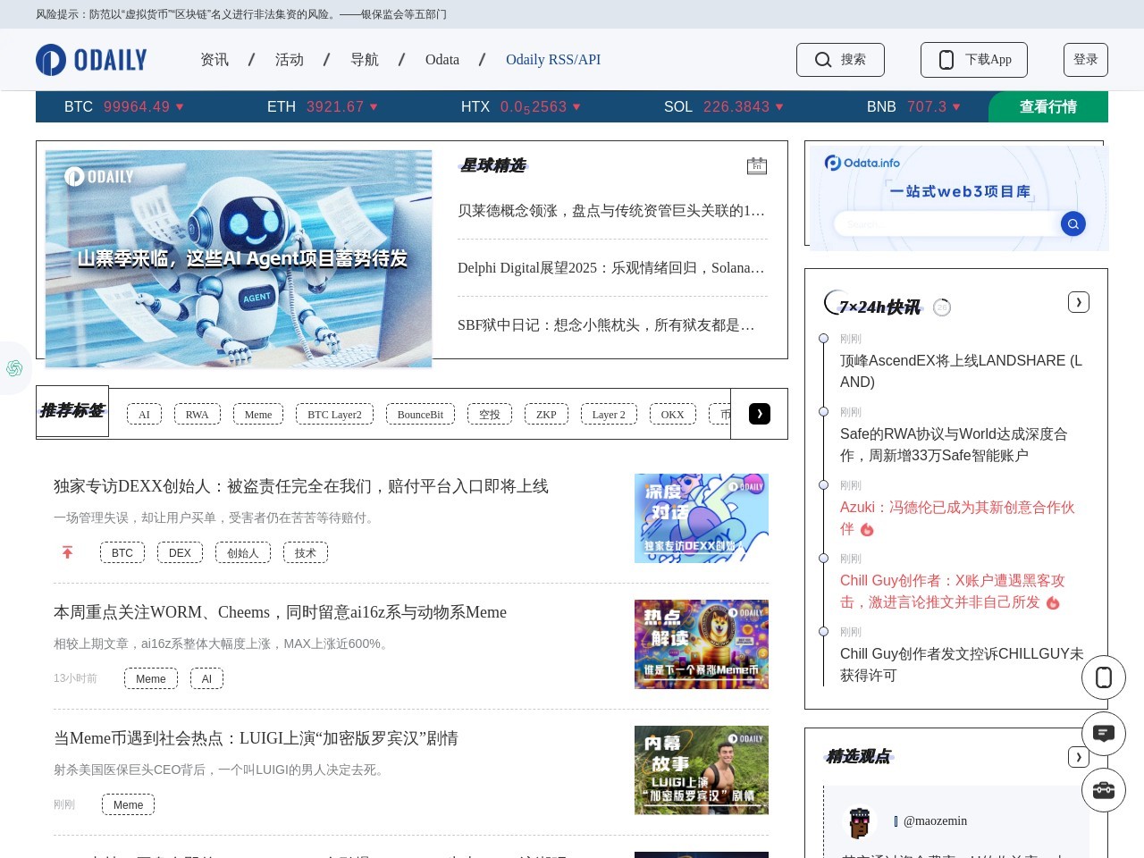The height and width of the screenshot is (858, 1144).
Task: Open the Delphi Digital展望2025 article link
Action: 611,268
